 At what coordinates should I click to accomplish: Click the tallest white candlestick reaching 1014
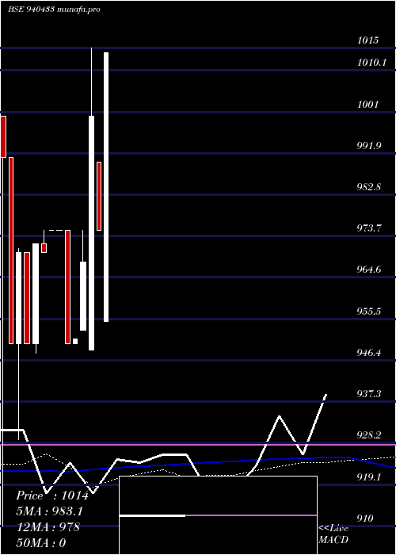coord(106,187)
